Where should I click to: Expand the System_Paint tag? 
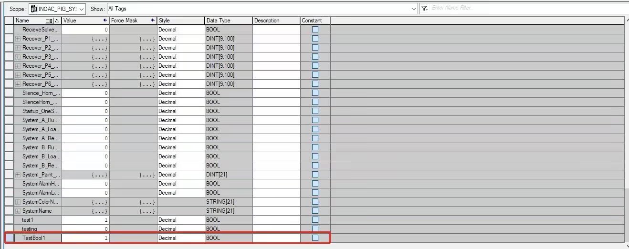pos(18,175)
